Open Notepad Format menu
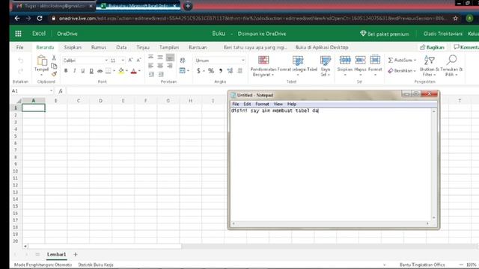 pos(262,104)
